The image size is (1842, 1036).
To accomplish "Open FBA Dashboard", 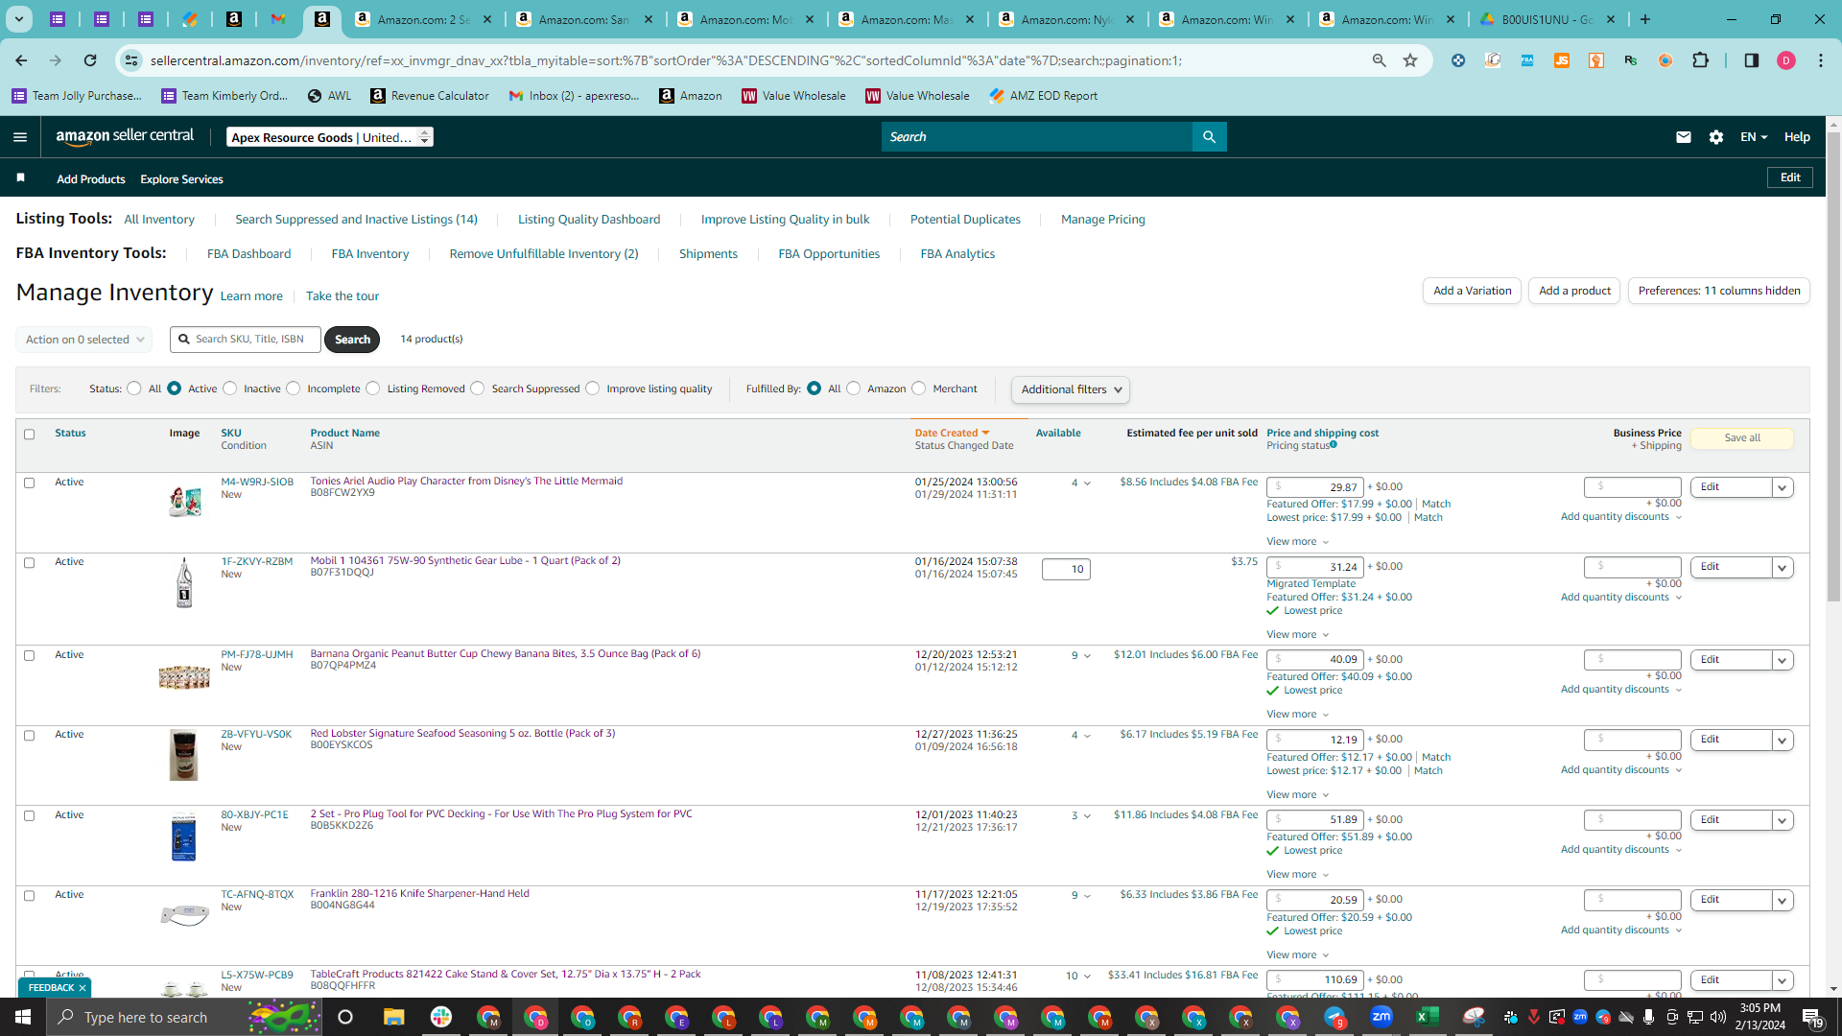I will click(x=249, y=254).
